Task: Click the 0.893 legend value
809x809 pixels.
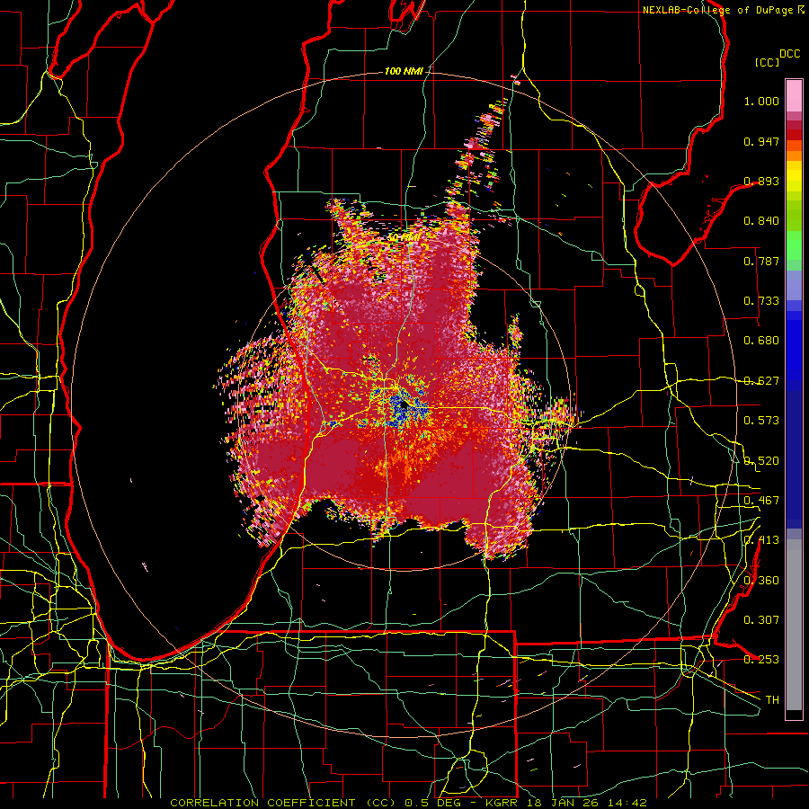Action: 761,181
